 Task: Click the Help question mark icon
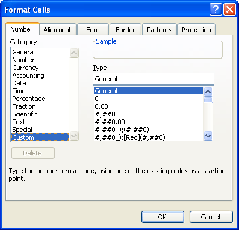[216, 10]
